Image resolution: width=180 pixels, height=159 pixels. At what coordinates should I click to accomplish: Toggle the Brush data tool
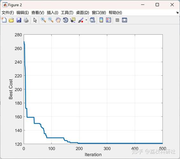tap(81, 20)
